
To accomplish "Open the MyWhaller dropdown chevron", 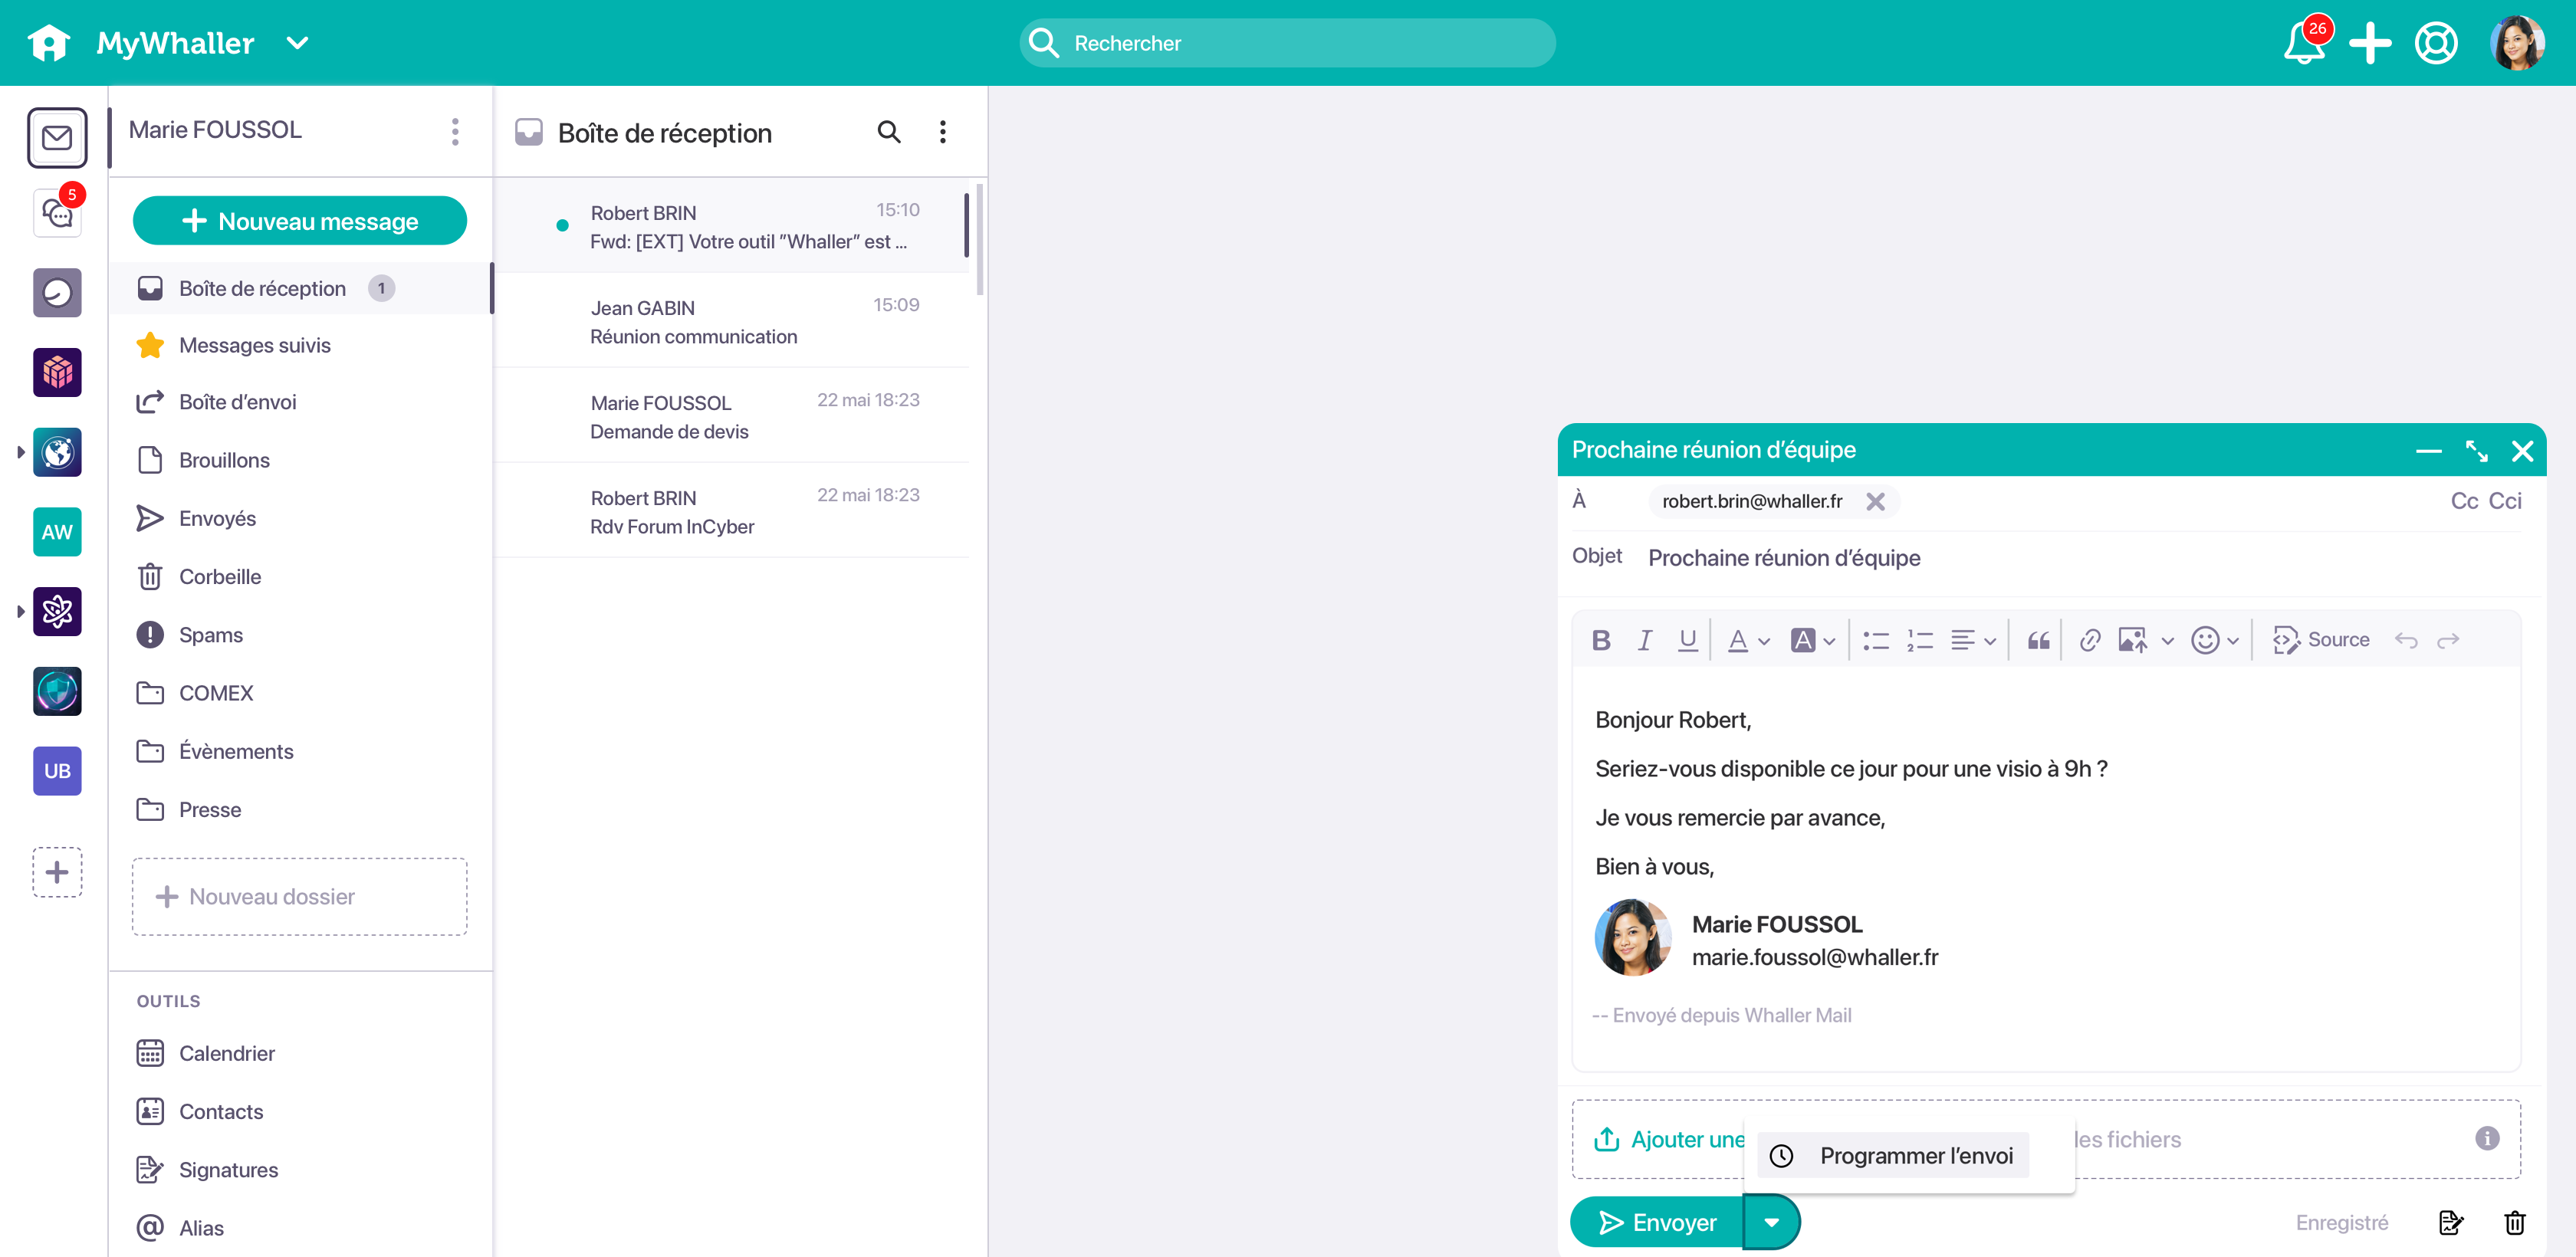I will tap(297, 43).
